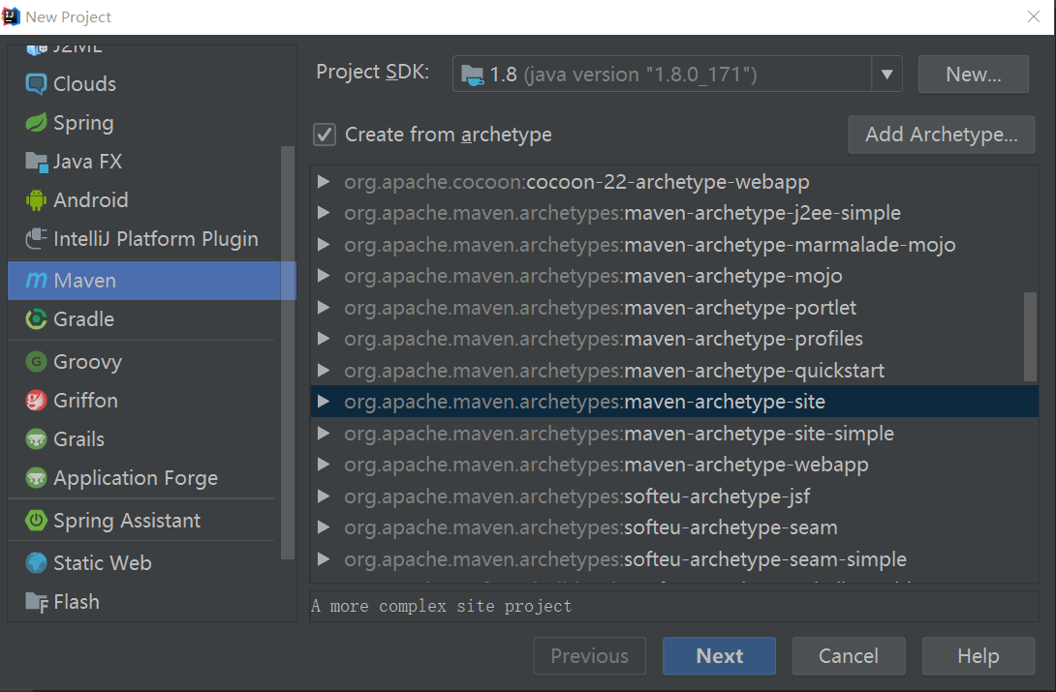Expand maven-archetype-webapp tree arrow
Viewport: 1056px width, 692px height.
(324, 466)
